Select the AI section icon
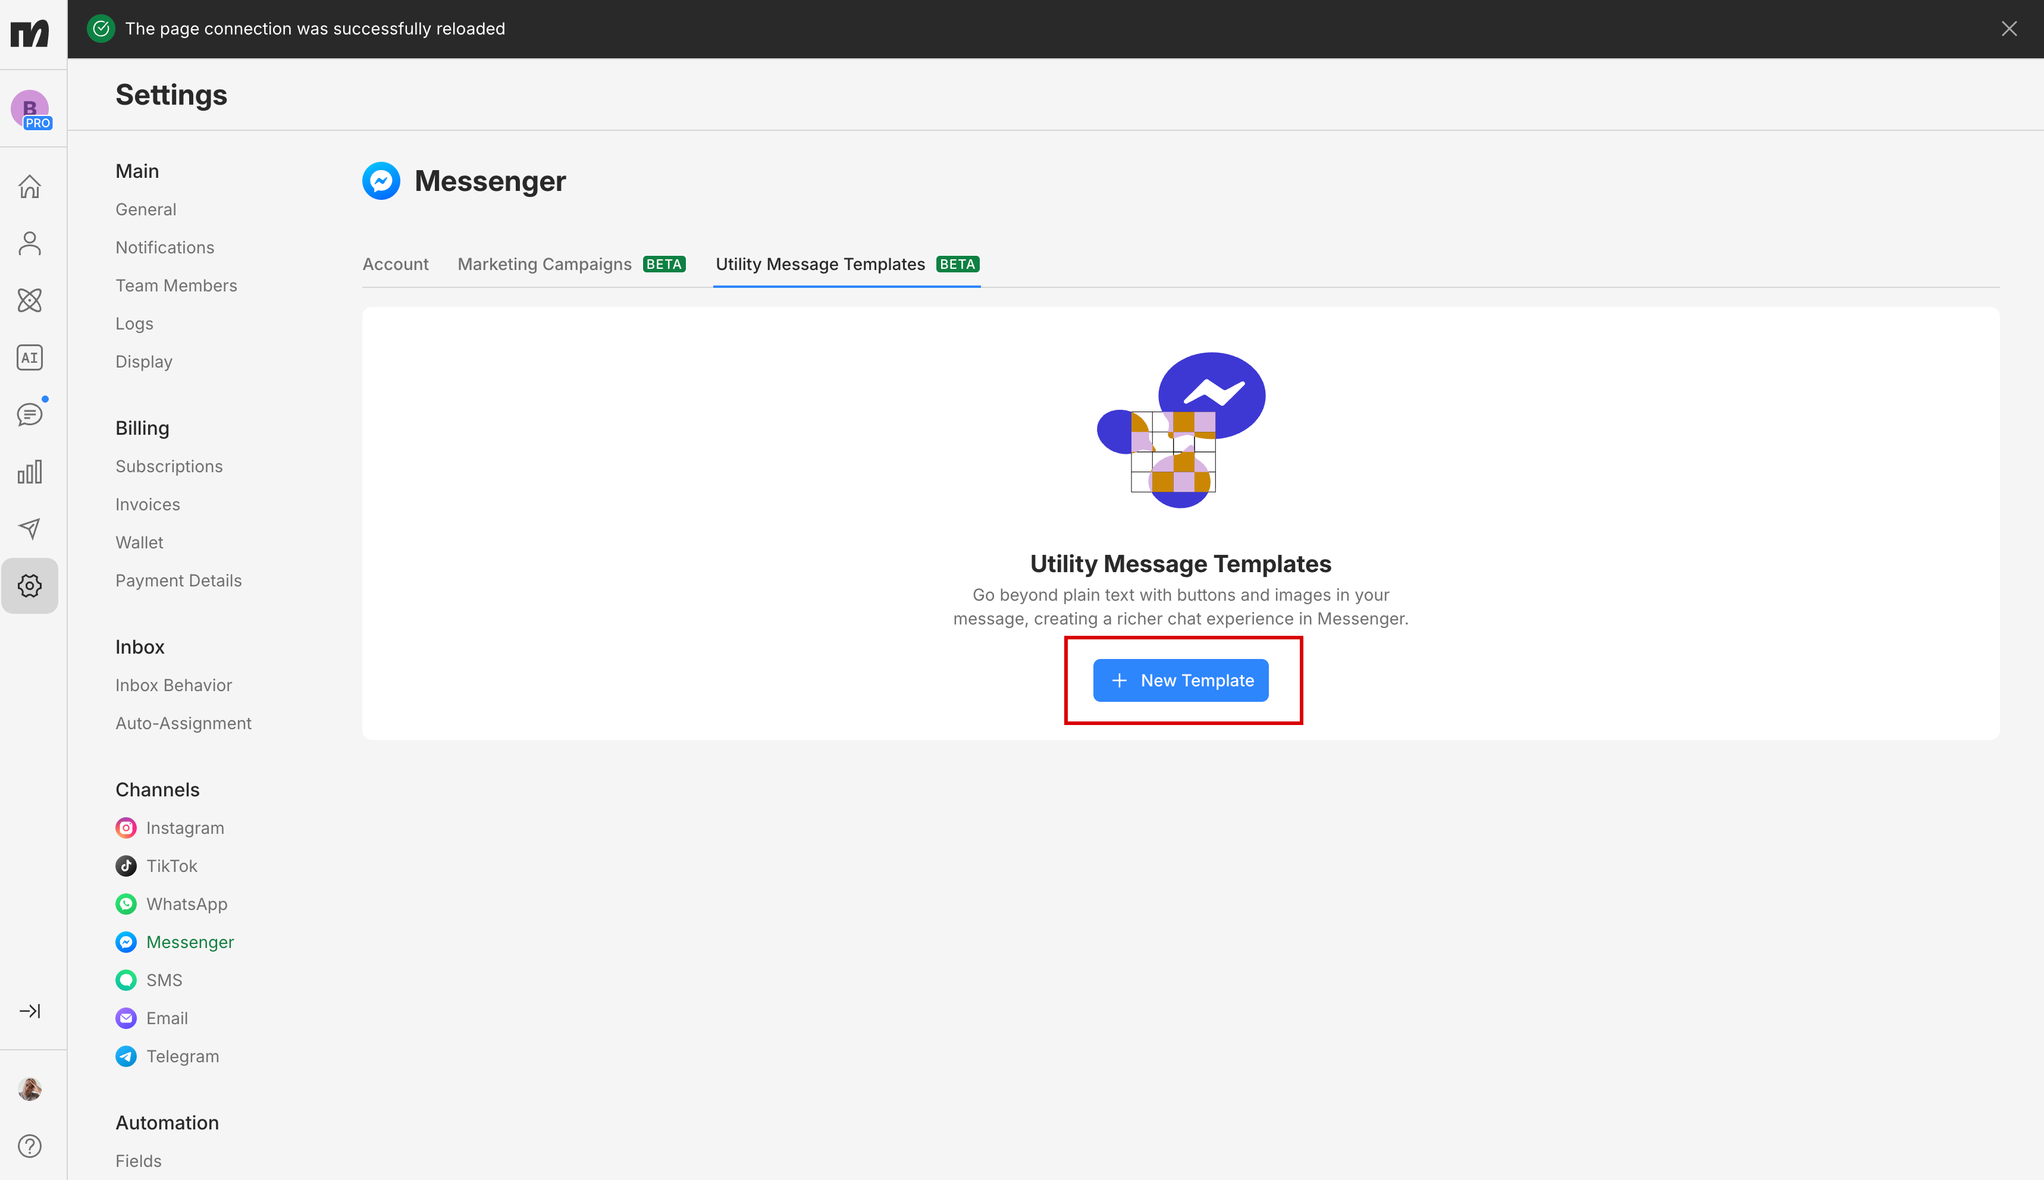 [x=30, y=357]
